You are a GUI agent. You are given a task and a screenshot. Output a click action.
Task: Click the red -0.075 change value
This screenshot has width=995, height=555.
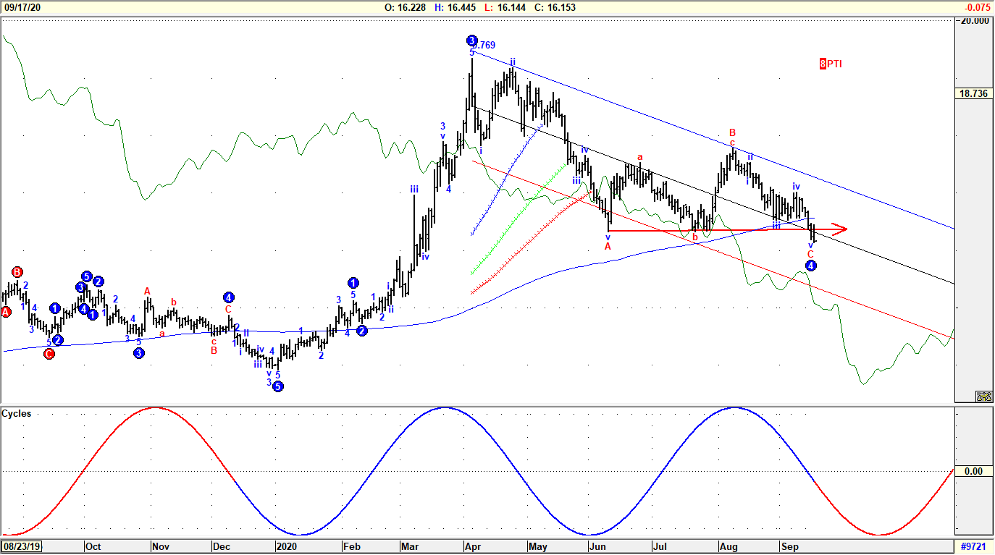pos(978,7)
